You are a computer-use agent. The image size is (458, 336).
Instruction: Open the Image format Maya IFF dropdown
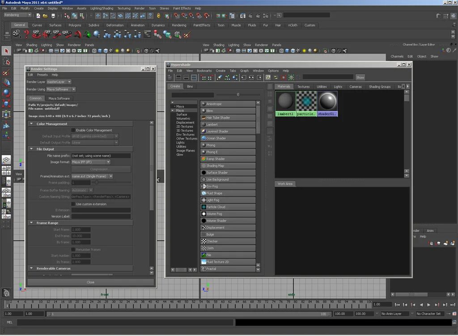pyautogui.click(x=91, y=162)
